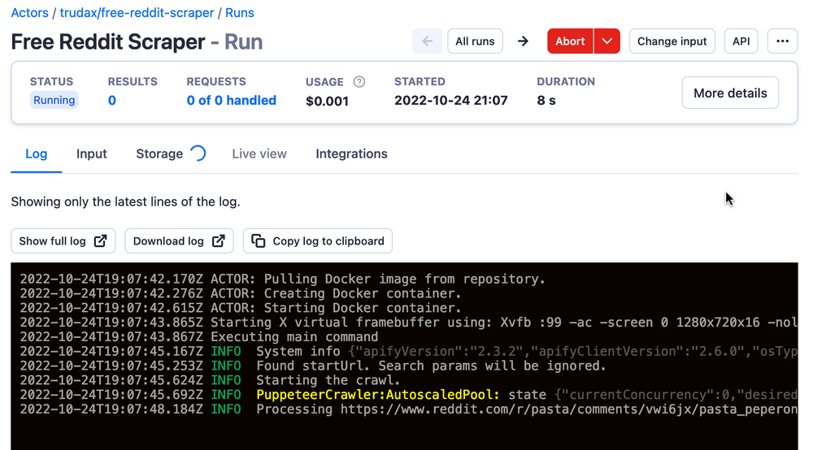Click Copy log to clipboard button
Image resolution: width=813 pixels, height=450 pixels.
pyautogui.click(x=318, y=240)
